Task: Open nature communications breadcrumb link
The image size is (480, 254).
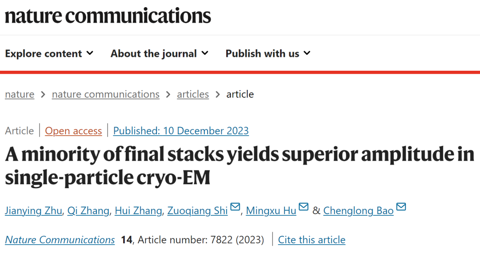Action: pyautogui.click(x=105, y=94)
